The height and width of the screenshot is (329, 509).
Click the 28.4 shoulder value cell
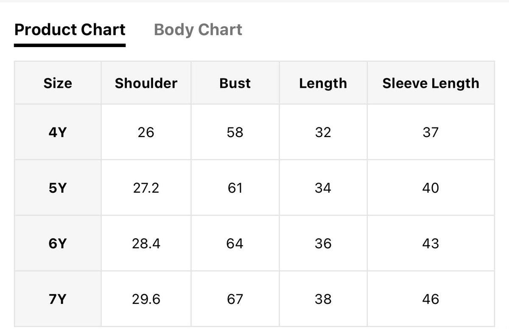(146, 243)
